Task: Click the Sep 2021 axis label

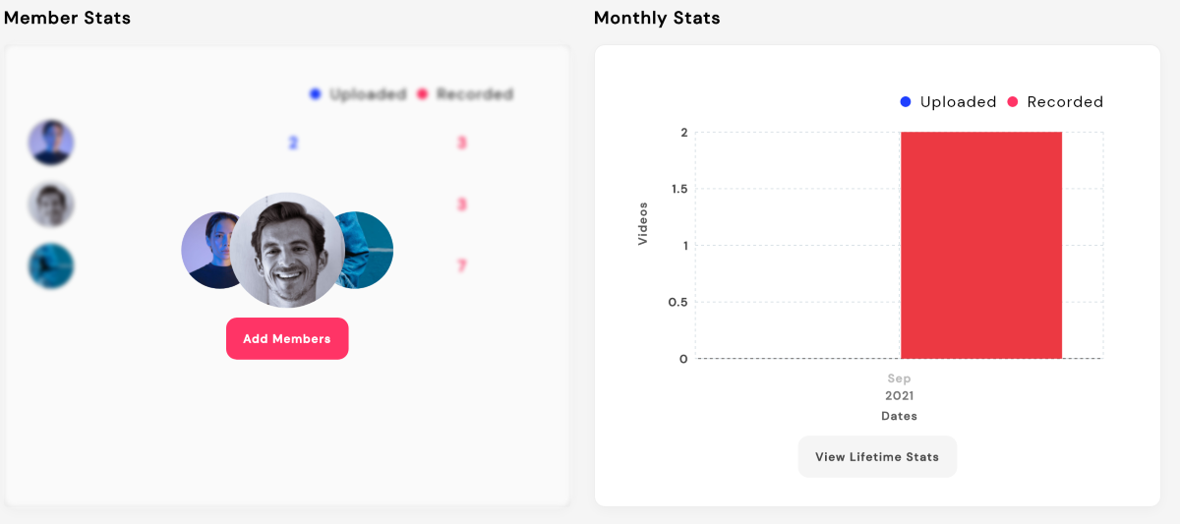Action: tap(899, 387)
